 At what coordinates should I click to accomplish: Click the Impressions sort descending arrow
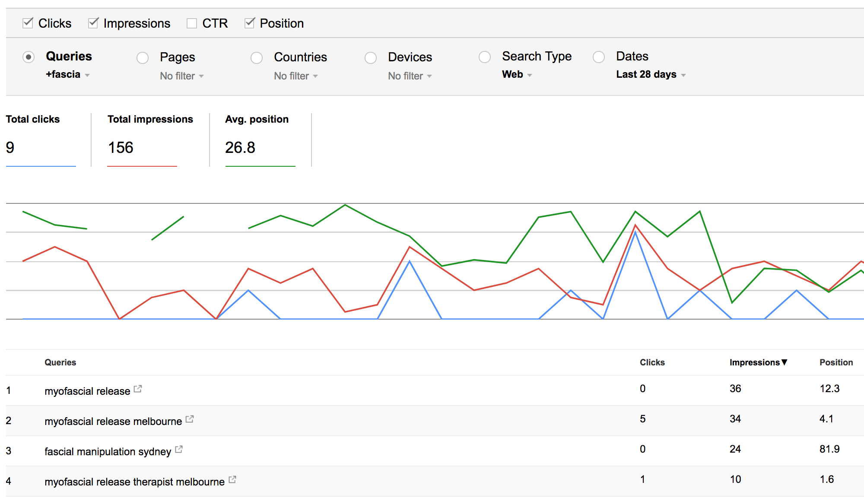(x=785, y=362)
